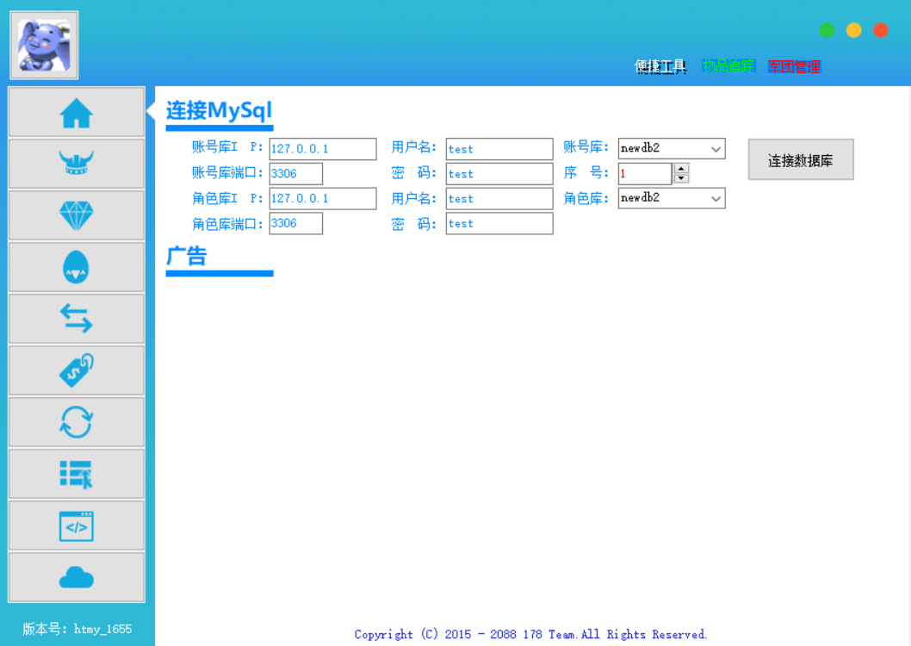The height and width of the screenshot is (646, 911).
Task: Click the viking helmet sidebar icon
Action: (x=77, y=164)
